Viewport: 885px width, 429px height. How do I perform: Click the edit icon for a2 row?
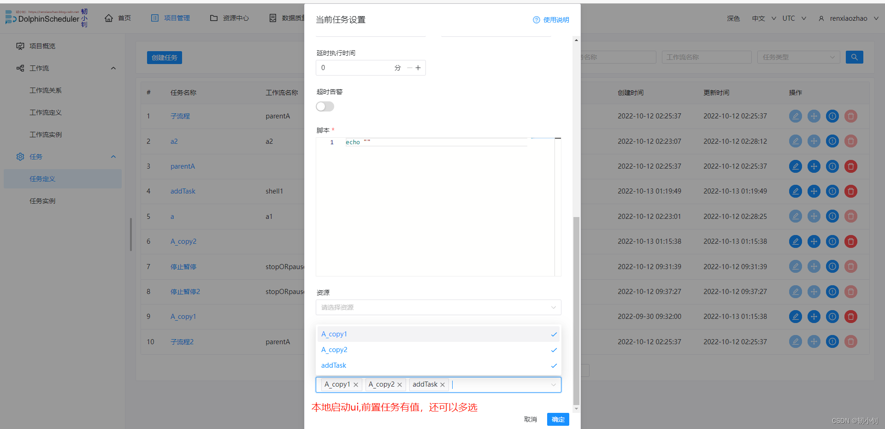[x=796, y=141]
